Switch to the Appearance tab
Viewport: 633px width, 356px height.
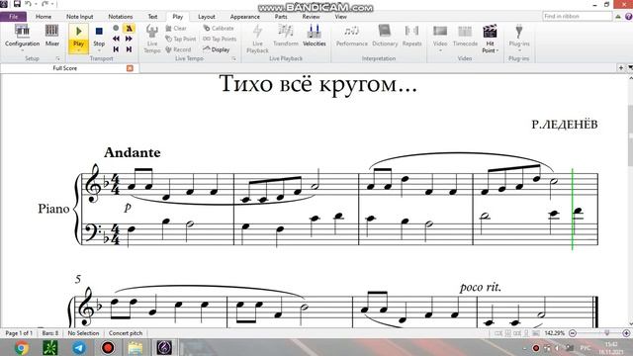[x=244, y=17]
